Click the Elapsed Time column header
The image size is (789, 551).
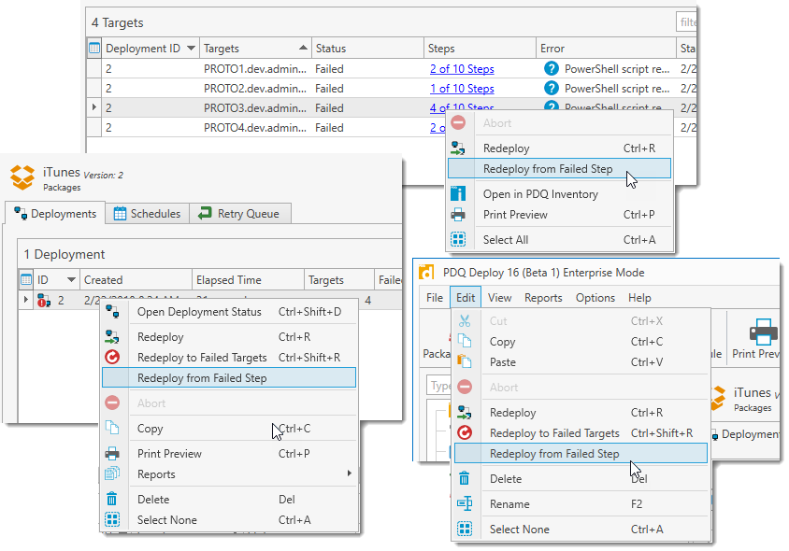click(248, 279)
